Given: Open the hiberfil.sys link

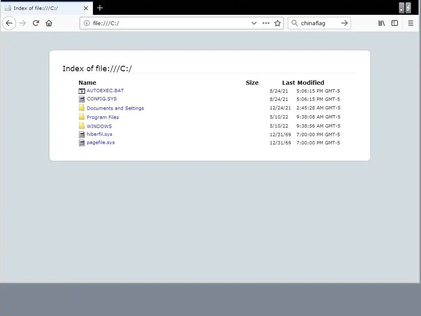Looking at the screenshot, I should point(99,134).
